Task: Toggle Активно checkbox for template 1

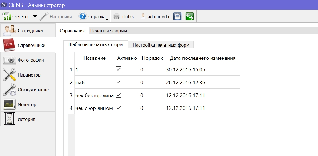Action: (x=119, y=69)
